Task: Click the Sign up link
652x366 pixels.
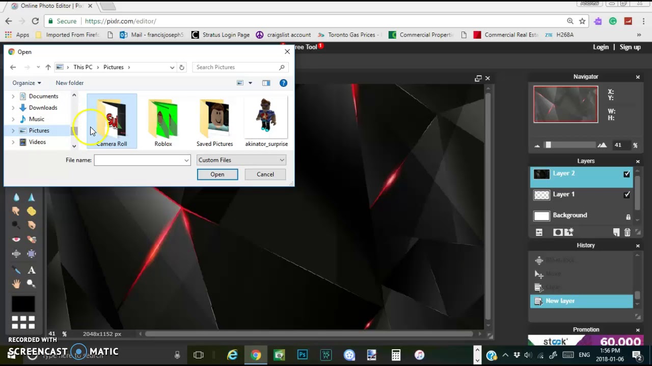Action: pyautogui.click(x=630, y=46)
